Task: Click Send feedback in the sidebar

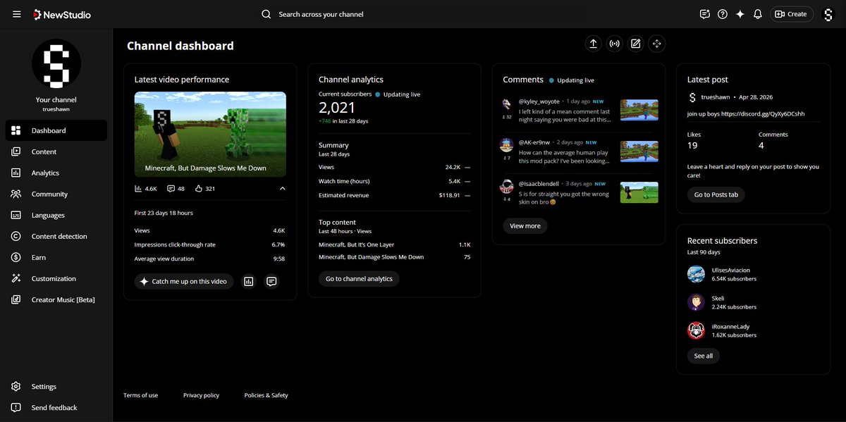Action: tap(56, 407)
